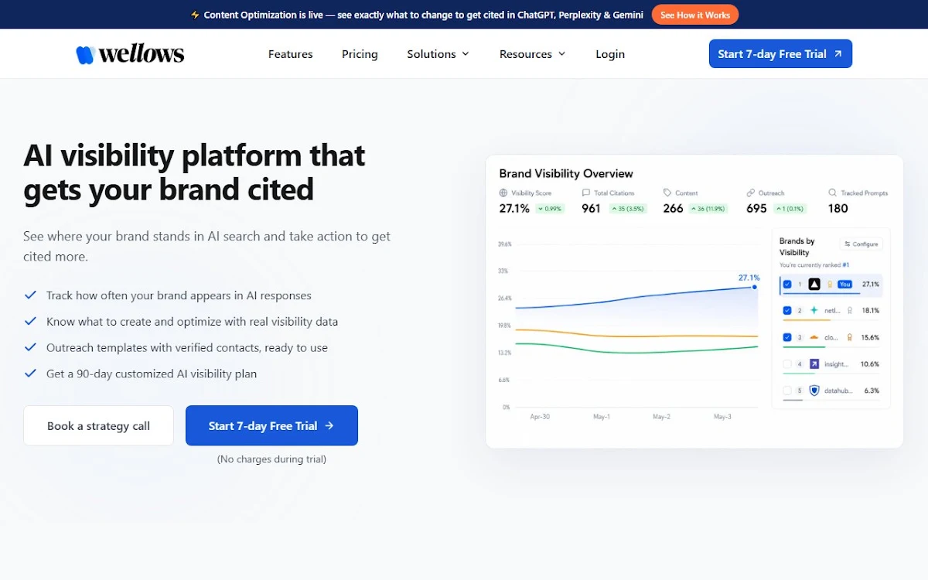Screen dimensions: 928x580
Task: Click the 695 Outreach value
Action: [756, 208]
